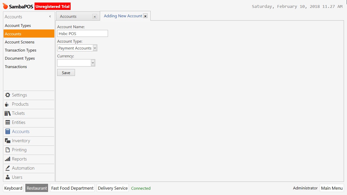This screenshot has height=195, width=347.
Task: Click the Reports bar chart icon
Action: pos(8,159)
